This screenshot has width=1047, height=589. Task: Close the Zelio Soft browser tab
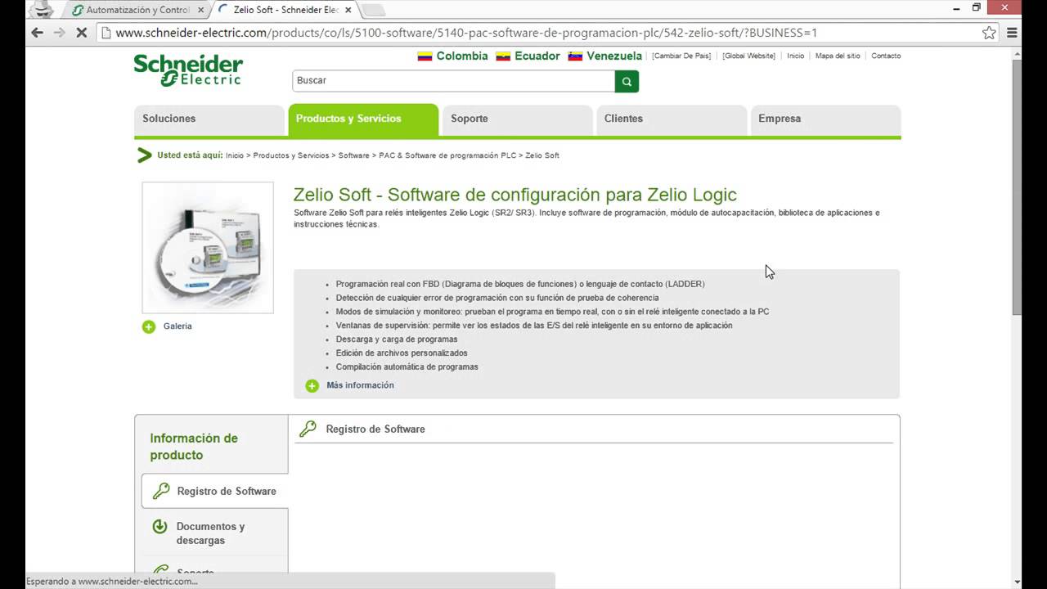click(x=348, y=10)
